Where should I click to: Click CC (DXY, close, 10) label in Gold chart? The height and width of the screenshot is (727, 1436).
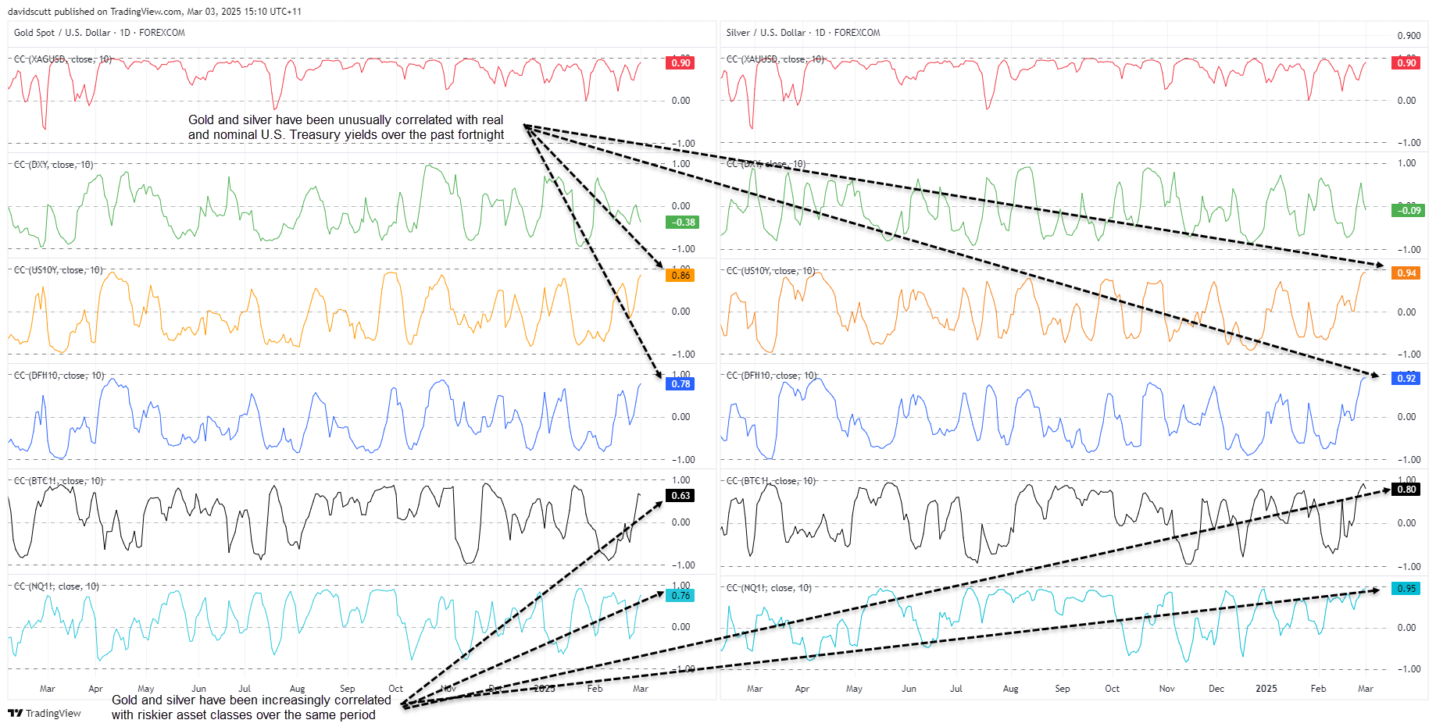point(53,165)
